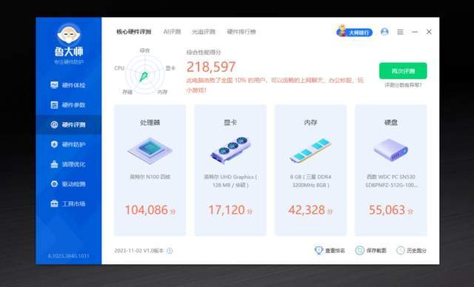
Task: Open 硬件参数 in the sidebar
Action: [x=68, y=105]
